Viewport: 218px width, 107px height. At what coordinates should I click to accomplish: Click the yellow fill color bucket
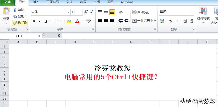tap(69, 21)
